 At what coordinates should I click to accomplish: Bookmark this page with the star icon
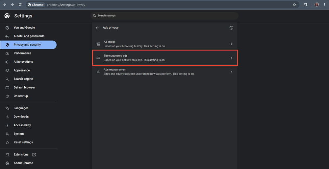[294, 5]
